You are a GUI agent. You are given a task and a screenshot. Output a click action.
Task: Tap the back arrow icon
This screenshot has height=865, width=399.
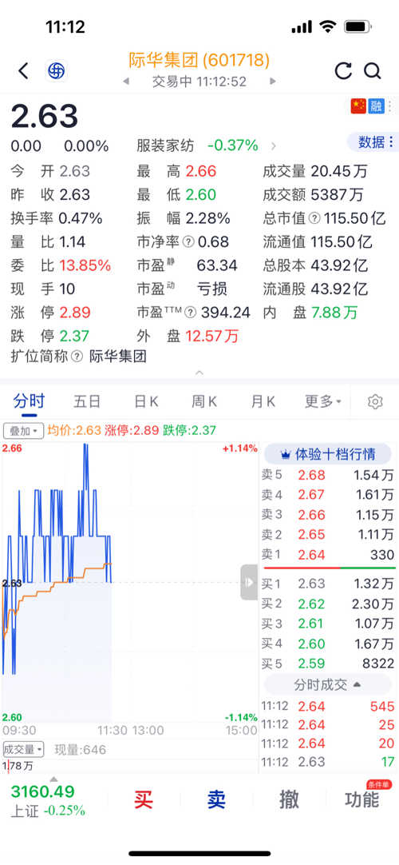[23, 70]
